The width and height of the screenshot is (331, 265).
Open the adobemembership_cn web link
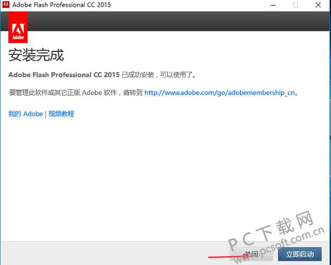click(220, 93)
